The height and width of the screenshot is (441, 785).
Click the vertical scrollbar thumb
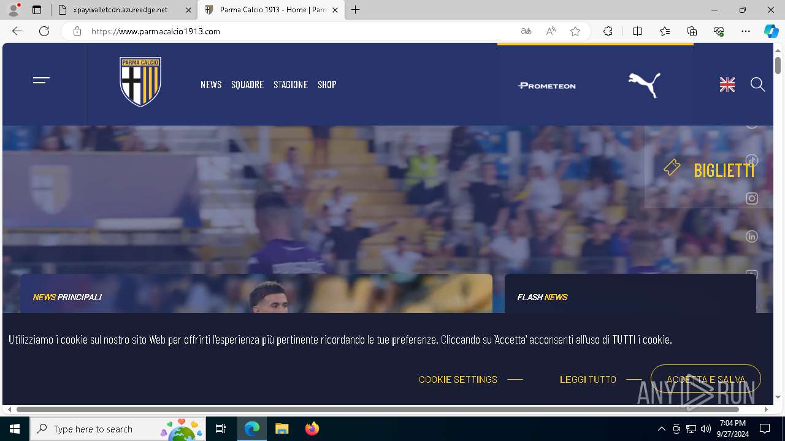pos(778,65)
